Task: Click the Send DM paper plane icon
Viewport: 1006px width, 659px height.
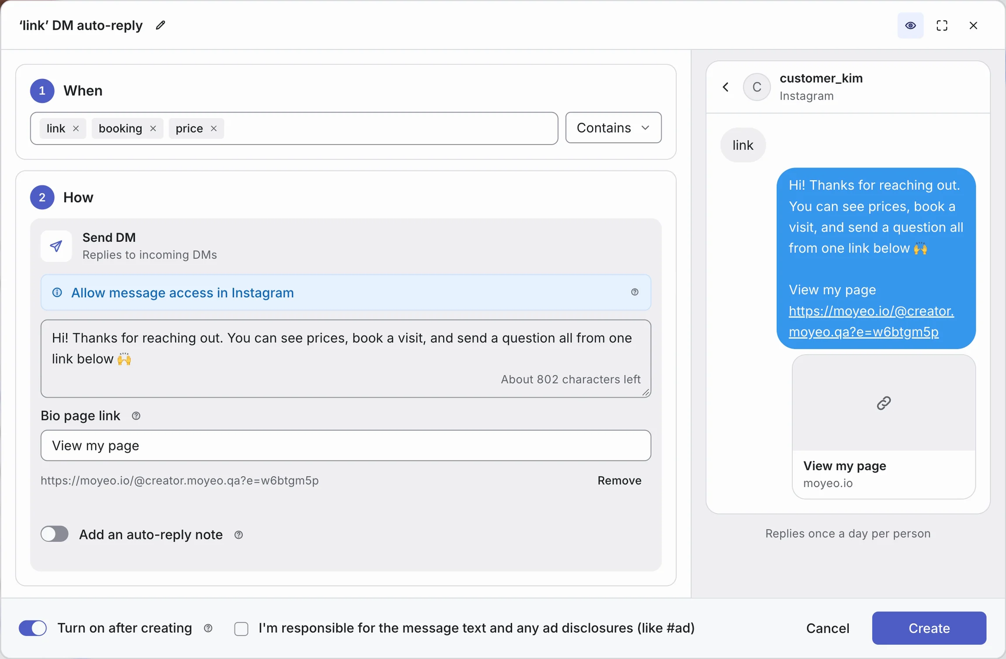Action: click(56, 246)
